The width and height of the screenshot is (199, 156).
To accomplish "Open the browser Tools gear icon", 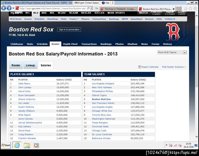I will pyautogui.click(x=195, y=9).
